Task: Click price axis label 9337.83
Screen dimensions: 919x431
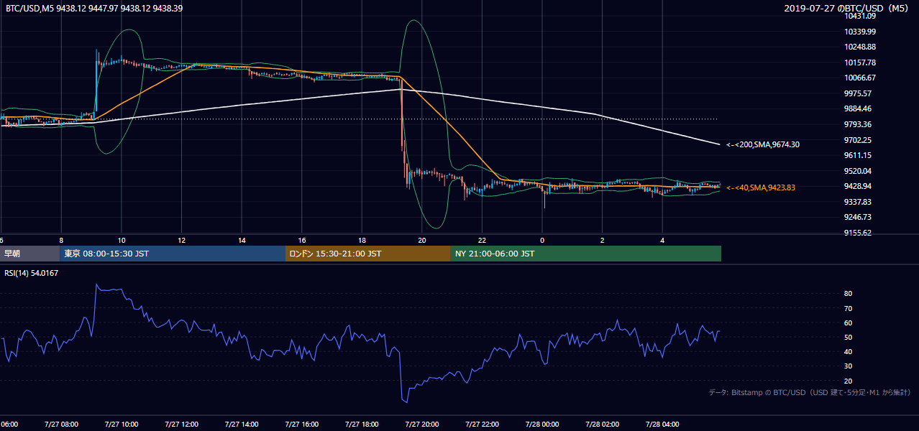Action: click(x=859, y=202)
